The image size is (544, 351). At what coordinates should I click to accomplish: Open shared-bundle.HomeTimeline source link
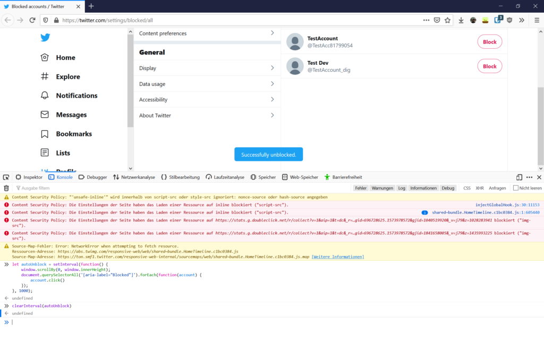pos(486,212)
